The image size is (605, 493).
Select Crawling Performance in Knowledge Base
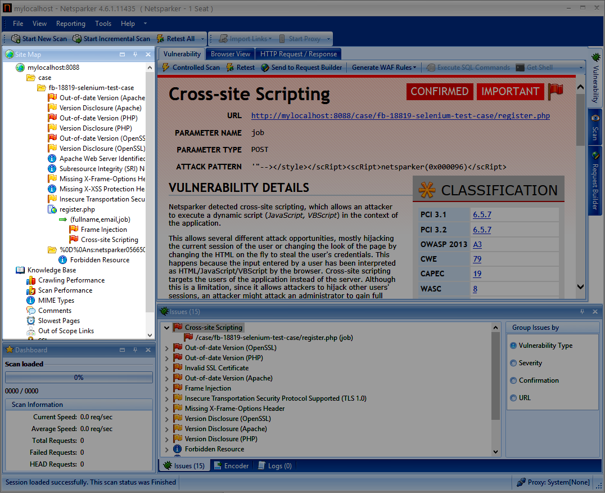click(x=71, y=280)
